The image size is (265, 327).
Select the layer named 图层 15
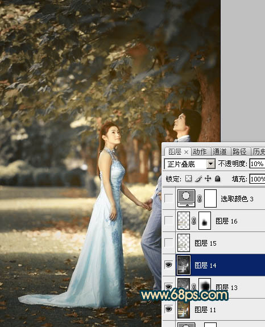tap(205, 243)
